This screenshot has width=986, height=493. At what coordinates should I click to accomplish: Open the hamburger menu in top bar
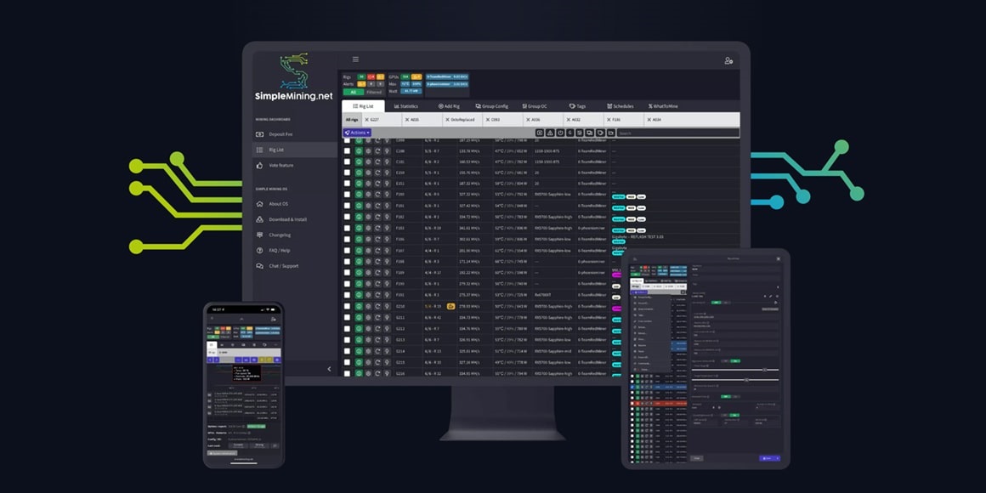click(355, 59)
